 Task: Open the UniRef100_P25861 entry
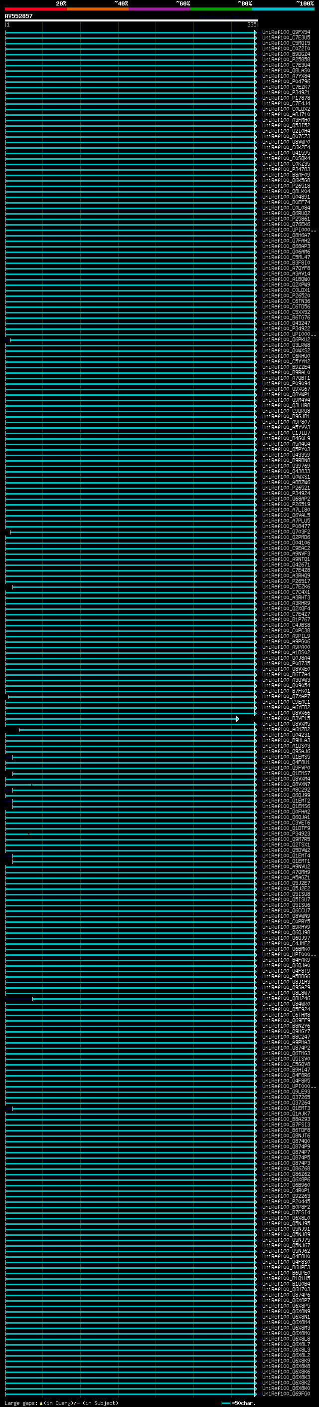click(286, 219)
